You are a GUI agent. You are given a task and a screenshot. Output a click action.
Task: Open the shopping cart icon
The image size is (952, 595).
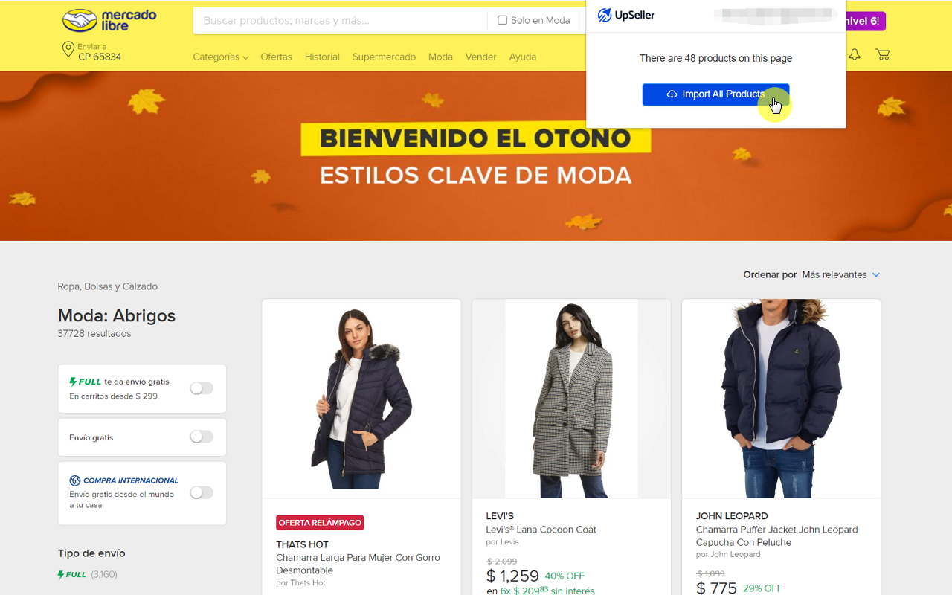click(882, 54)
